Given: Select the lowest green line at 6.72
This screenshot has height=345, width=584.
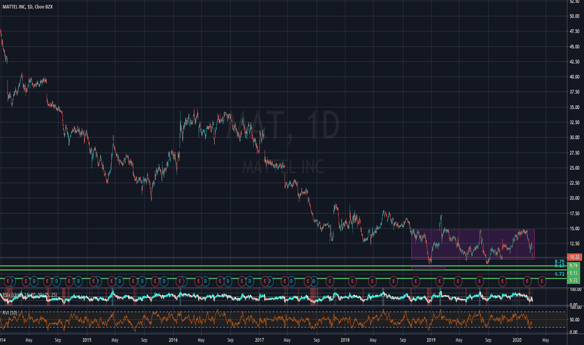Looking at the screenshot, I should (x=283, y=279).
